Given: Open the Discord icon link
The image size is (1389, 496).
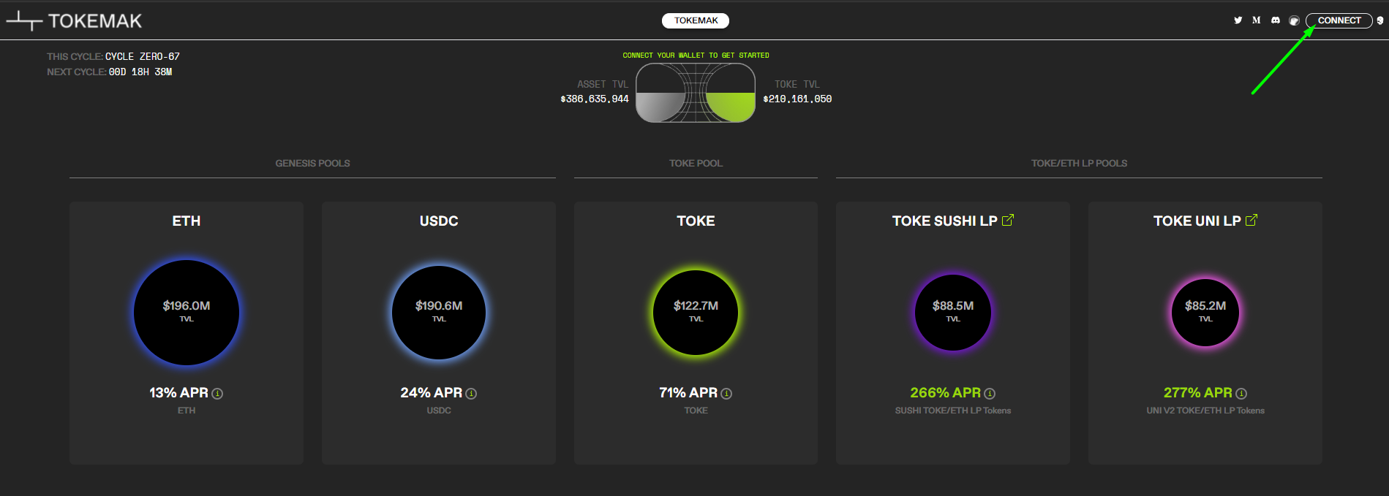Looking at the screenshot, I should coord(1276,20).
